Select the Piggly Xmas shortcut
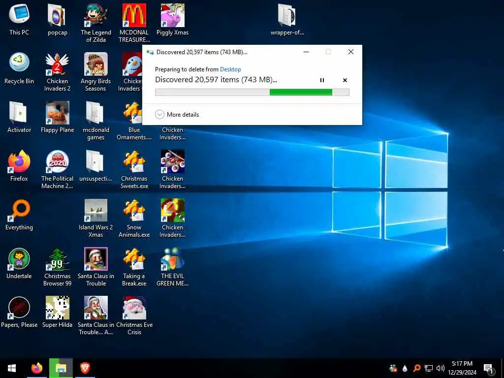Viewport: 504px width, 378px height. click(173, 19)
